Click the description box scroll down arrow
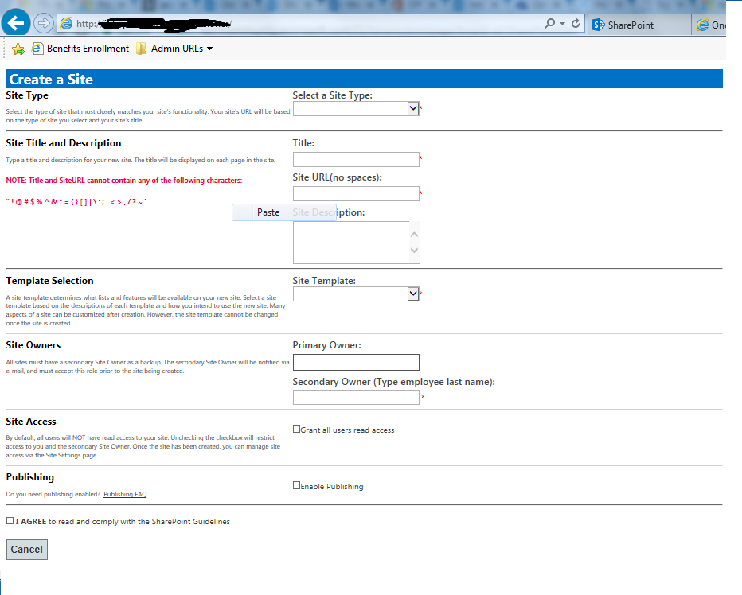Screen dimensions: 742x595 tap(414, 251)
